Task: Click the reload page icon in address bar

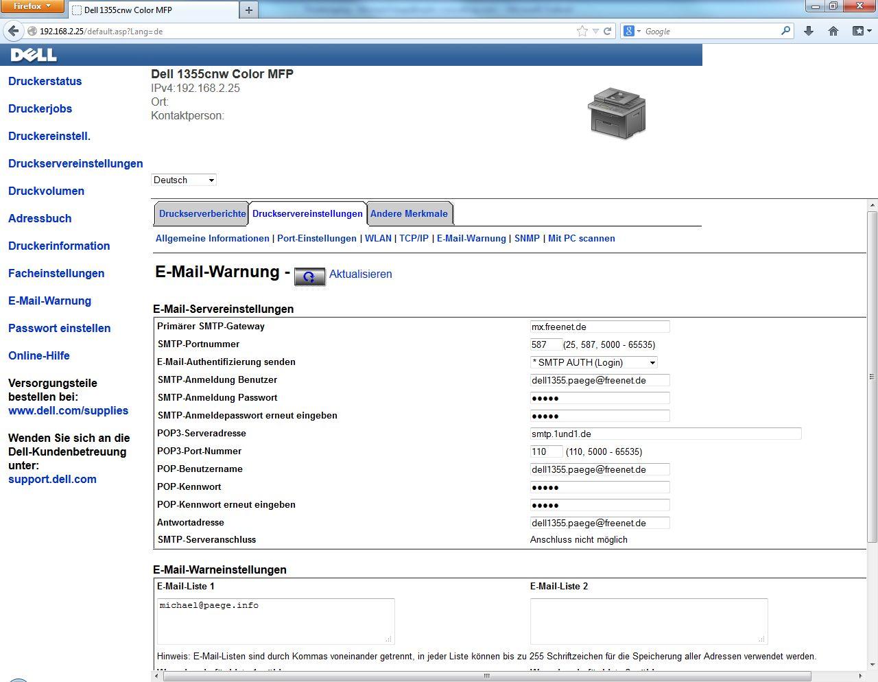Action: click(607, 31)
